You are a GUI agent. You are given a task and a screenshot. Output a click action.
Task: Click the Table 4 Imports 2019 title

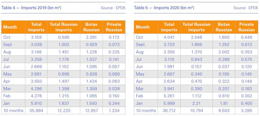point(31,8)
